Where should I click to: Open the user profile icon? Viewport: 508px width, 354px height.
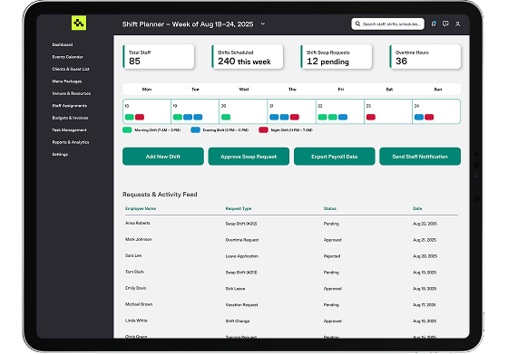pyautogui.click(x=457, y=24)
